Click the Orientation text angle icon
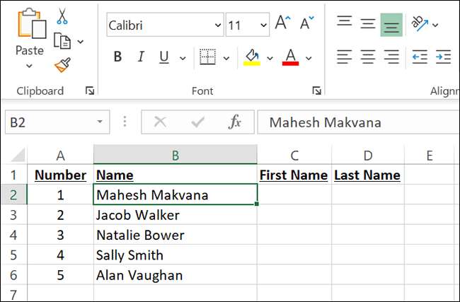460x302 pixels. coord(420,25)
